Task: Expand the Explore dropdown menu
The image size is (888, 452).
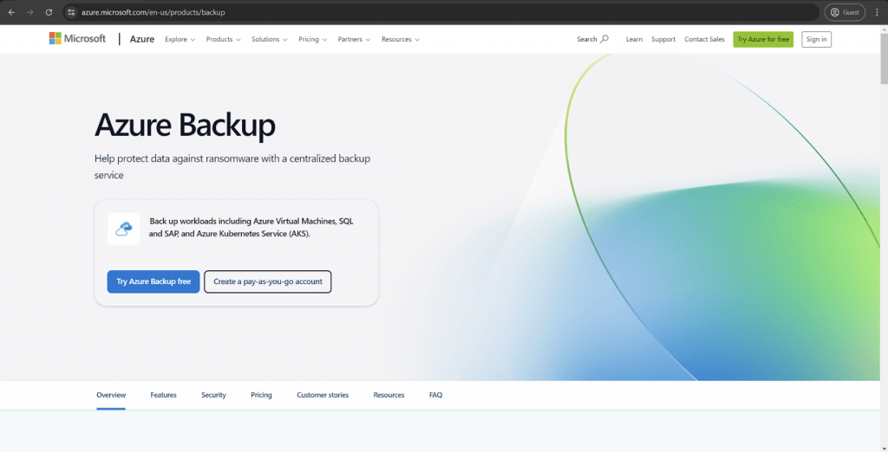Action: [x=180, y=39]
